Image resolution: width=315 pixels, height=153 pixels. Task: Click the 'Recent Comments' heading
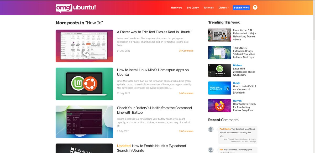[x=223, y=120]
